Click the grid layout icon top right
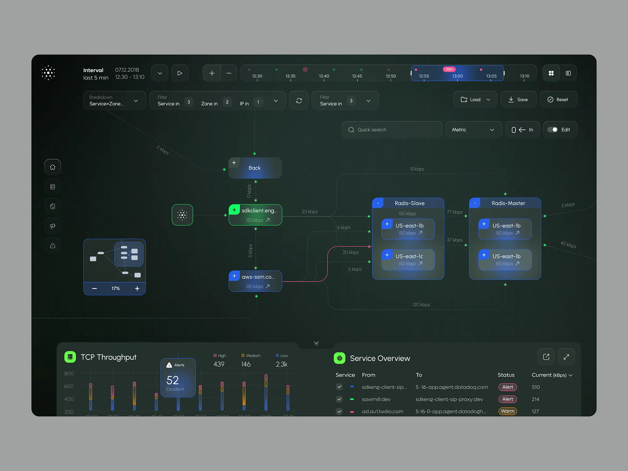Viewport: 628px width, 471px height. coord(551,73)
